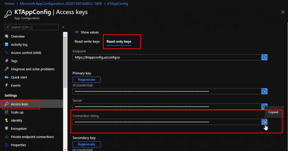Close the Access keys blade
The width and height of the screenshot is (288, 151).
[283, 12]
